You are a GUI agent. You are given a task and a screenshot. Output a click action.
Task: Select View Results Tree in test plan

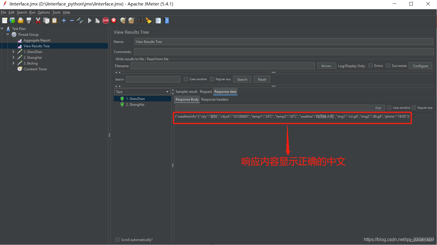coord(37,46)
